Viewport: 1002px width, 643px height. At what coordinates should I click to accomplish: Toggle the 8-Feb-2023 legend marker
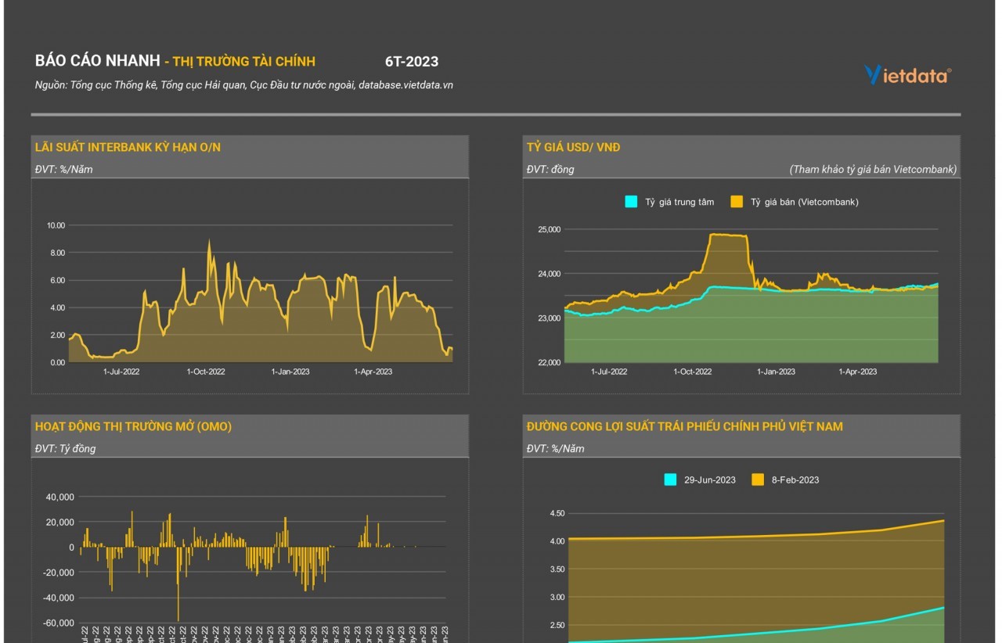[x=757, y=480]
